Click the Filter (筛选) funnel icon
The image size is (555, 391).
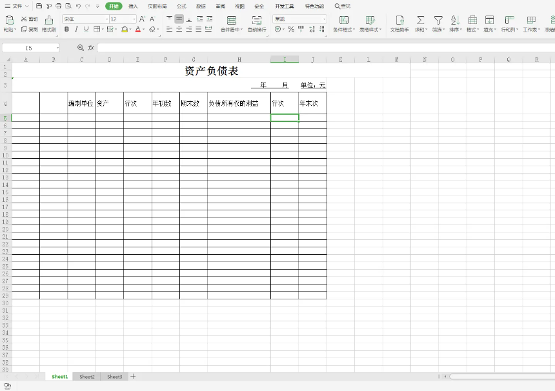click(x=438, y=20)
